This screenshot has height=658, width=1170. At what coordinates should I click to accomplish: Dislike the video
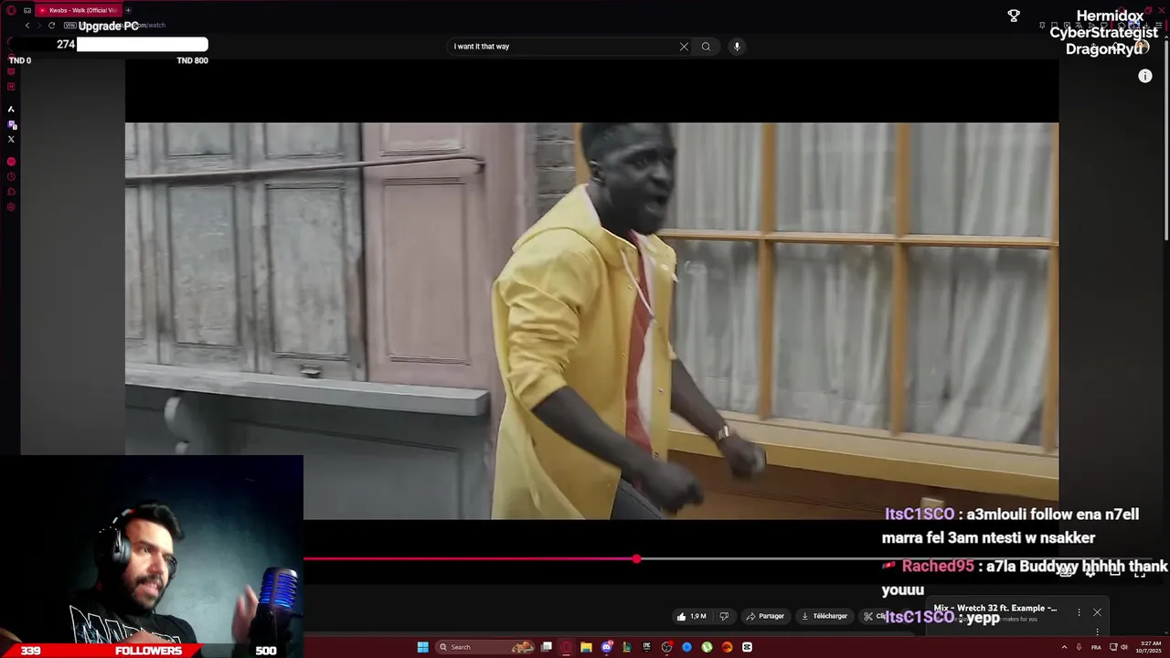[724, 616]
